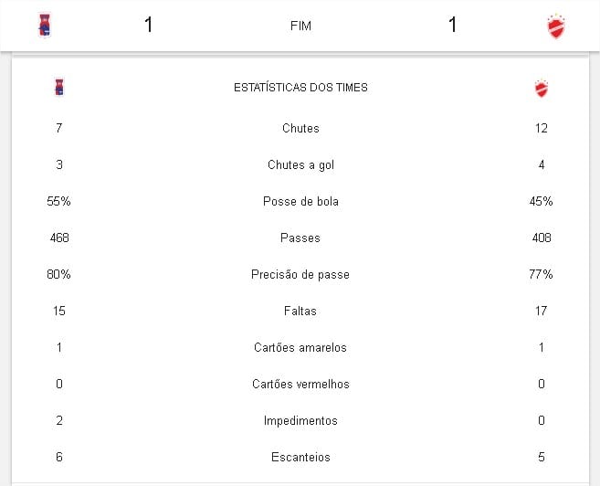Click the away team crest in the scoreboard

556,26
